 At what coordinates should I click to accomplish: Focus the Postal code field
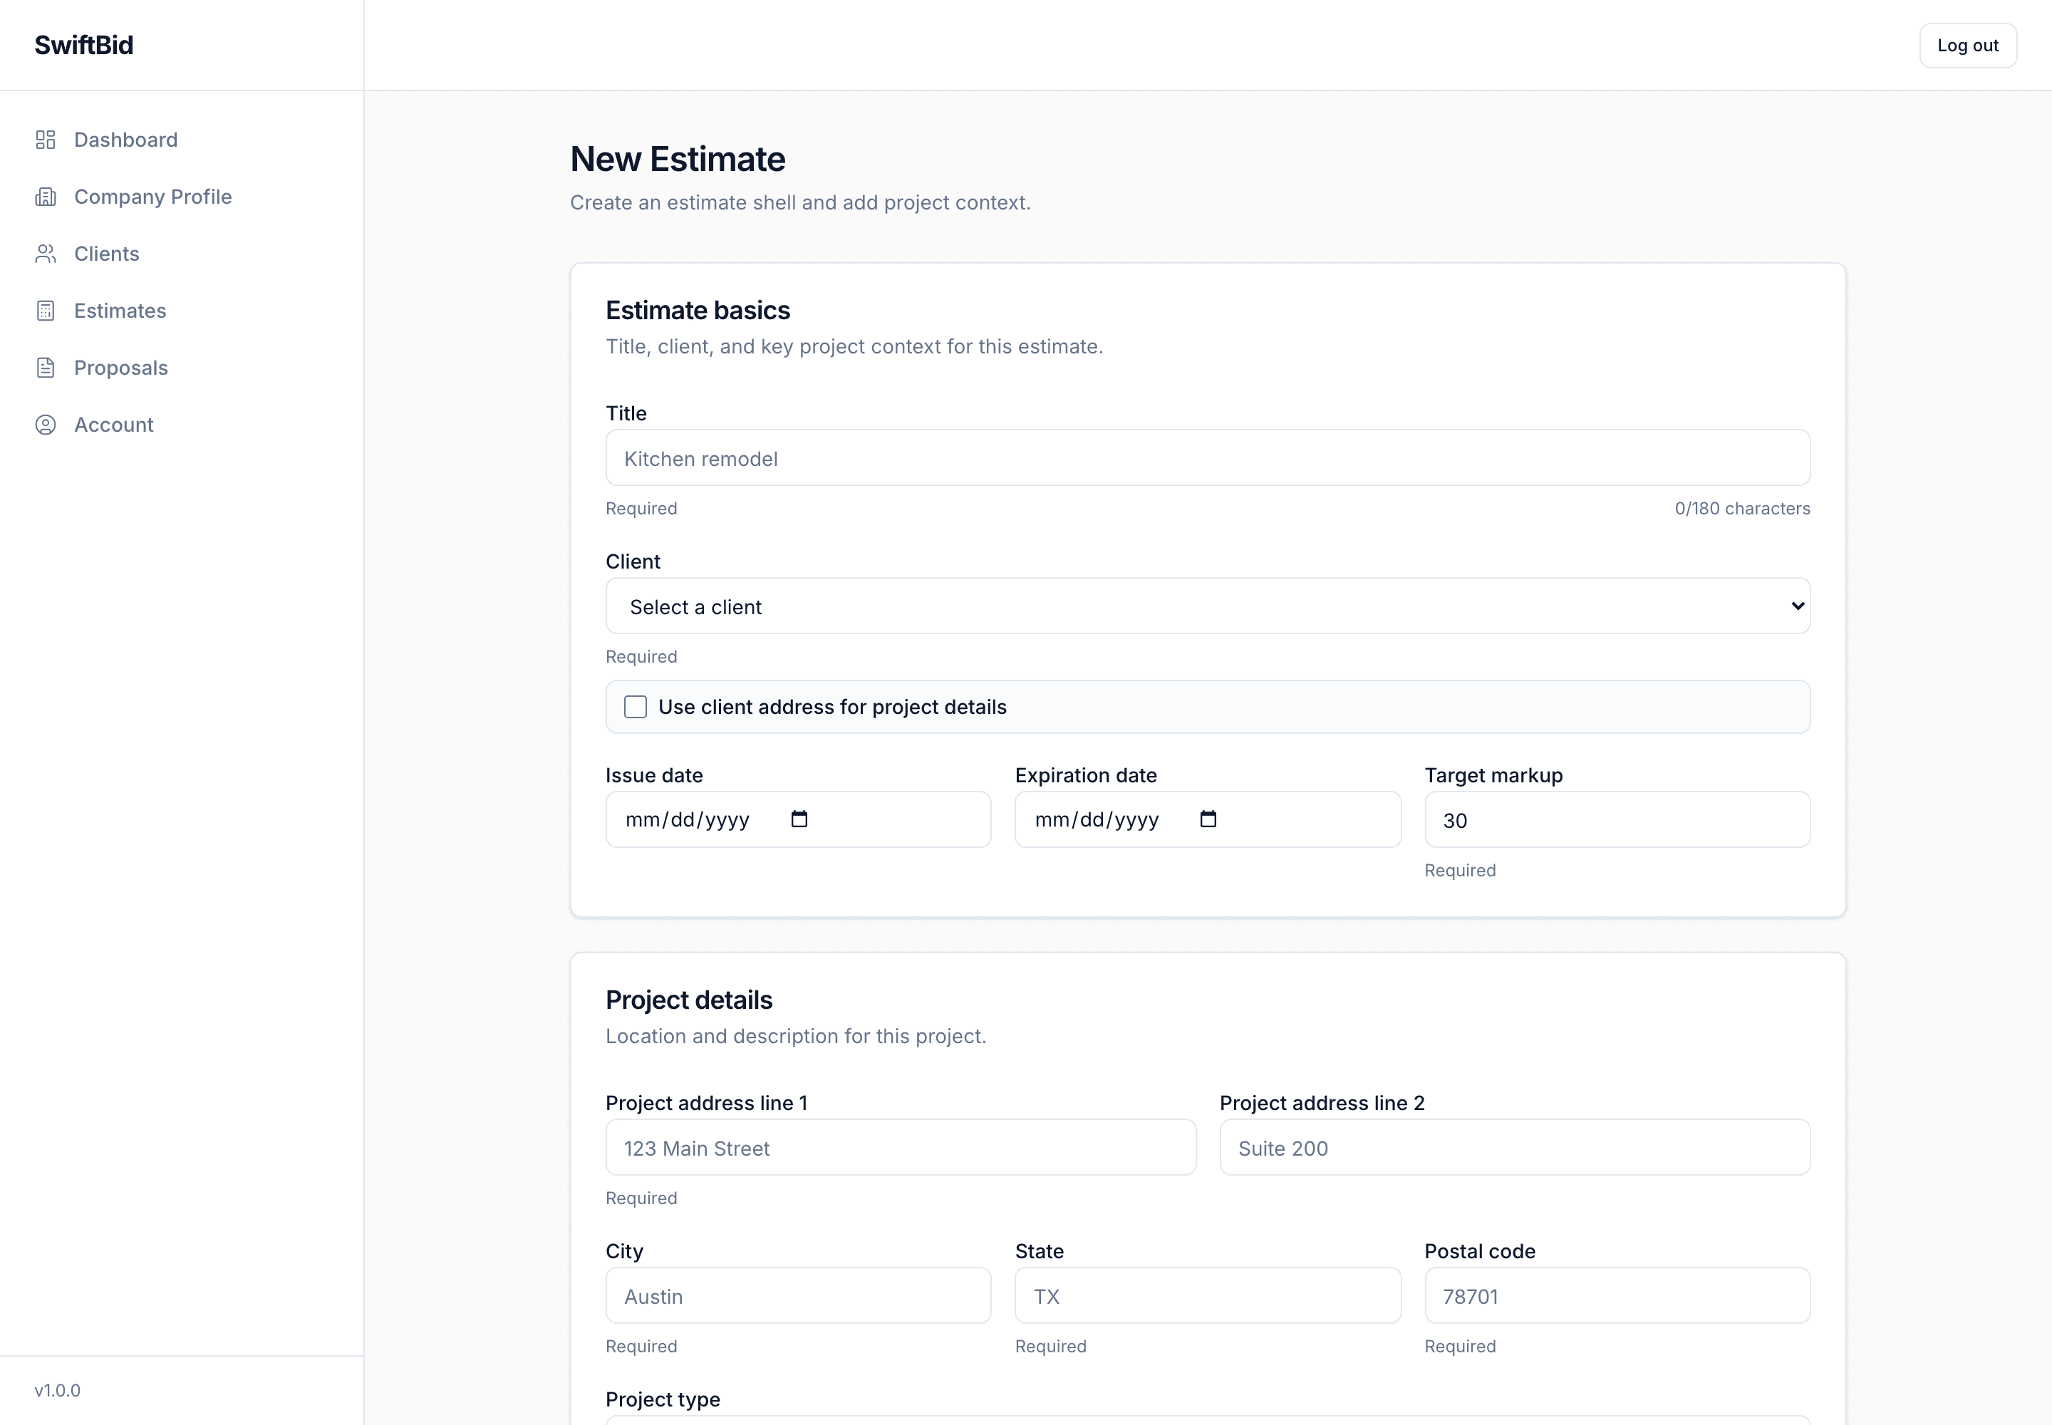[1617, 1295]
